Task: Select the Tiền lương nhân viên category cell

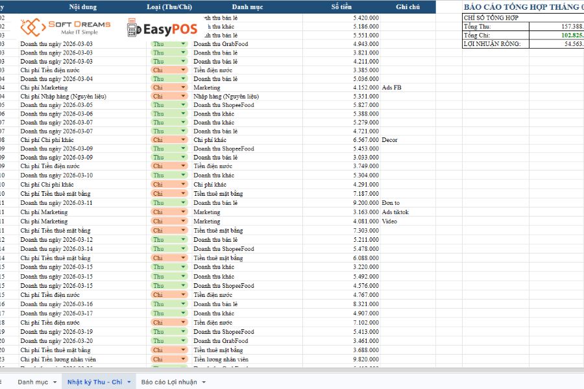Action: click(247, 359)
